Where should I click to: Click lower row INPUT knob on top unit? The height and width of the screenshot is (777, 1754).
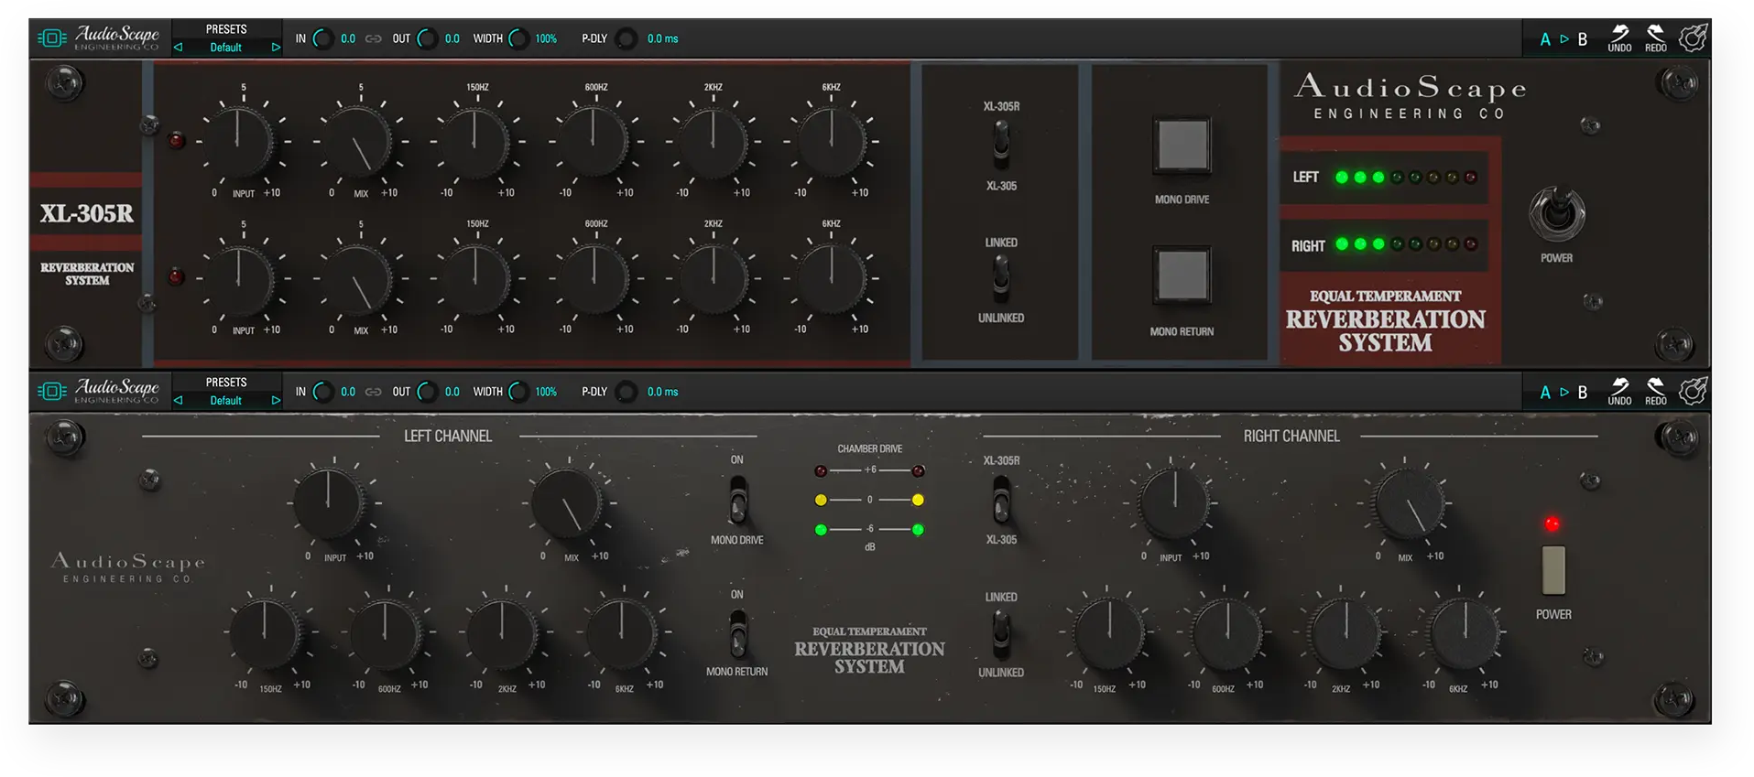tap(241, 277)
